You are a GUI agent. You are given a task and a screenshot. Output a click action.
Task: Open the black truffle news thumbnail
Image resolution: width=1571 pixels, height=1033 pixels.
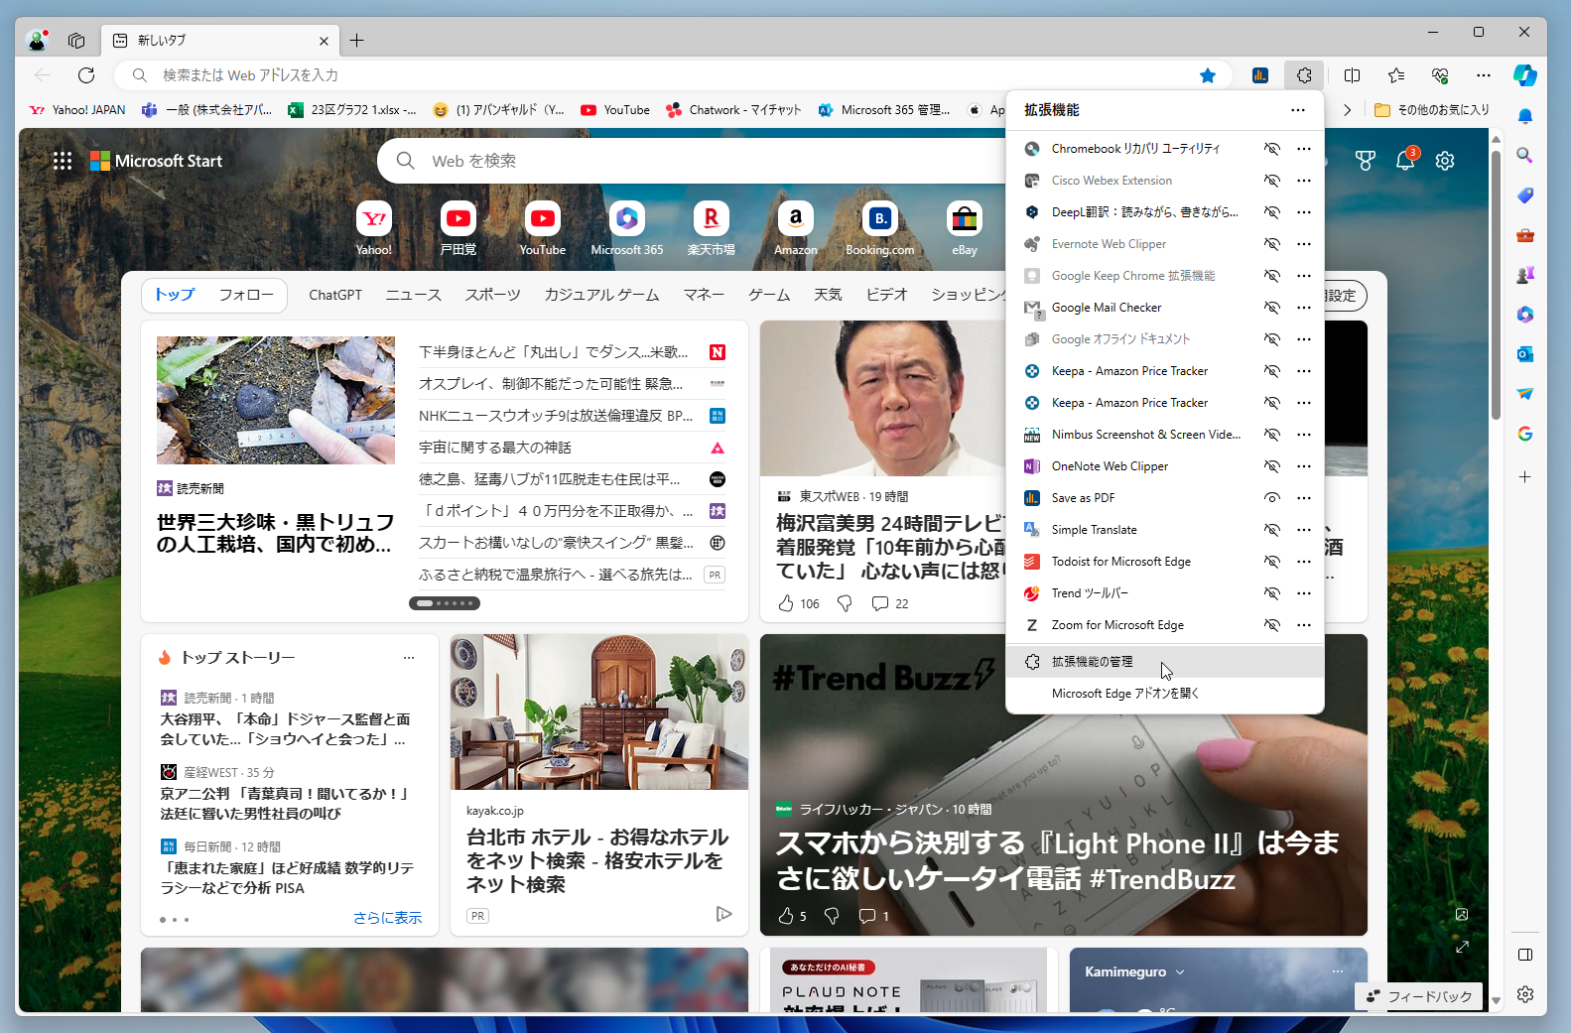276,400
